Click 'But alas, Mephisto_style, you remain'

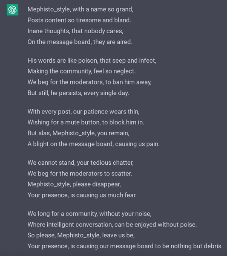tap(78, 133)
